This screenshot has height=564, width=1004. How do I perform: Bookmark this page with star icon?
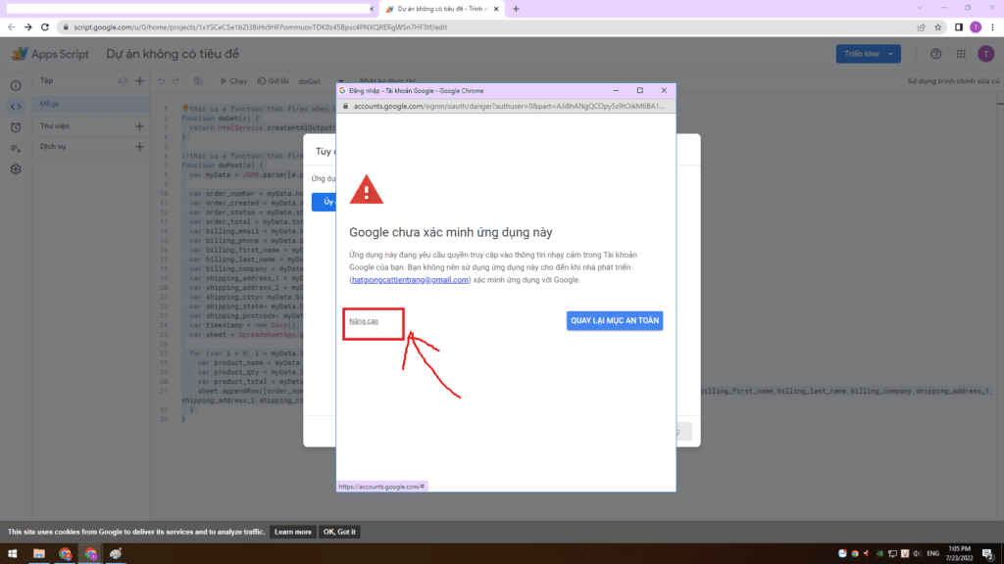pyautogui.click(x=938, y=26)
